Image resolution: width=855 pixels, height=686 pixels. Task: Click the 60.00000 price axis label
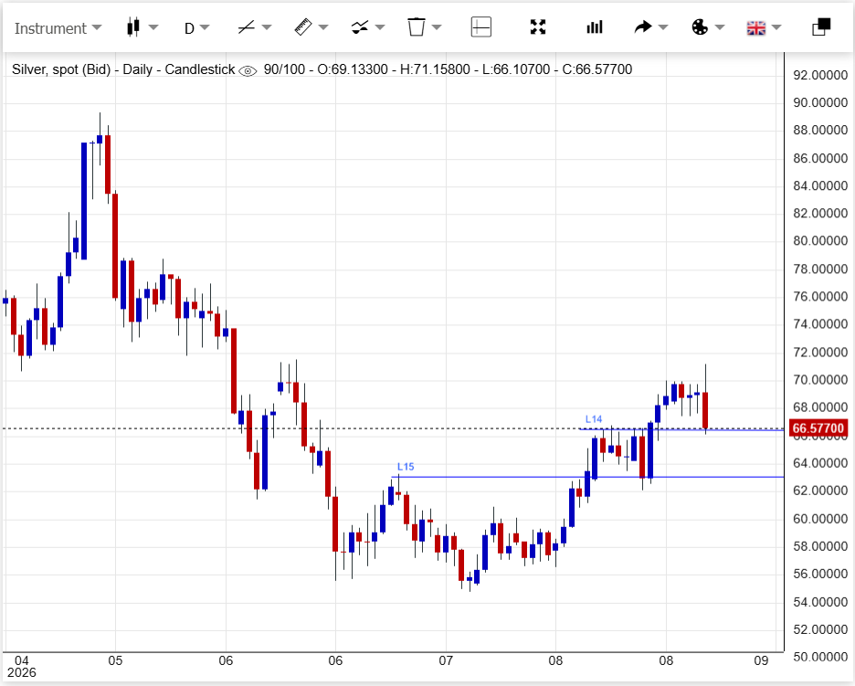pos(820,519)
